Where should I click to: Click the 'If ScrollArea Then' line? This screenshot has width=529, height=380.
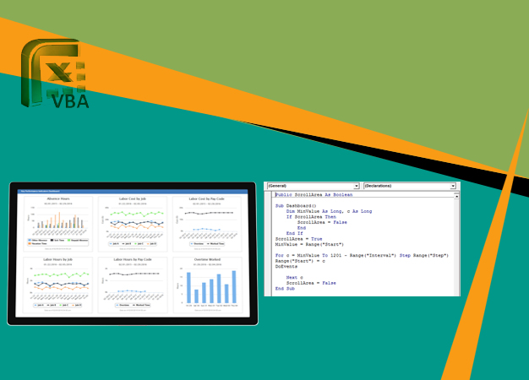(311, 217)
